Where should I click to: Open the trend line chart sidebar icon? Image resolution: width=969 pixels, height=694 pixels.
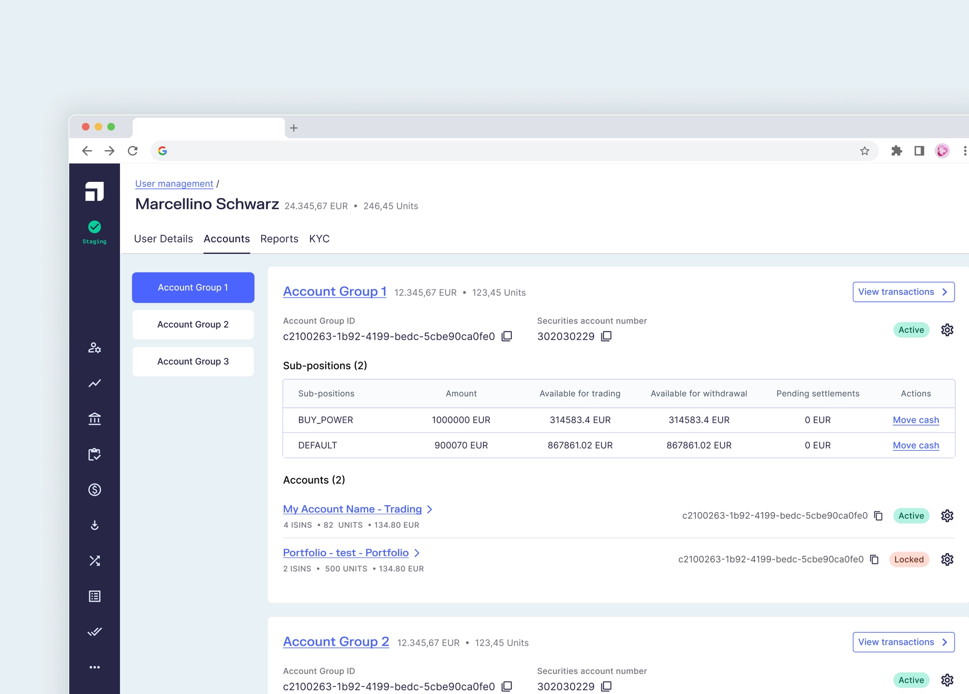95,384
